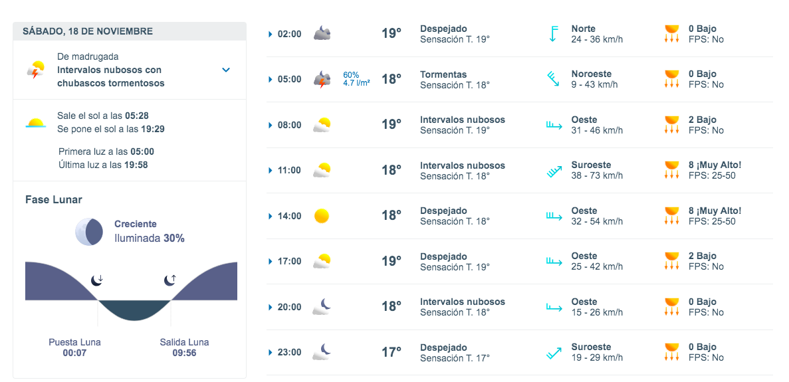
Task: Expand the 02:00 hourly row
Action: point(271,34)
